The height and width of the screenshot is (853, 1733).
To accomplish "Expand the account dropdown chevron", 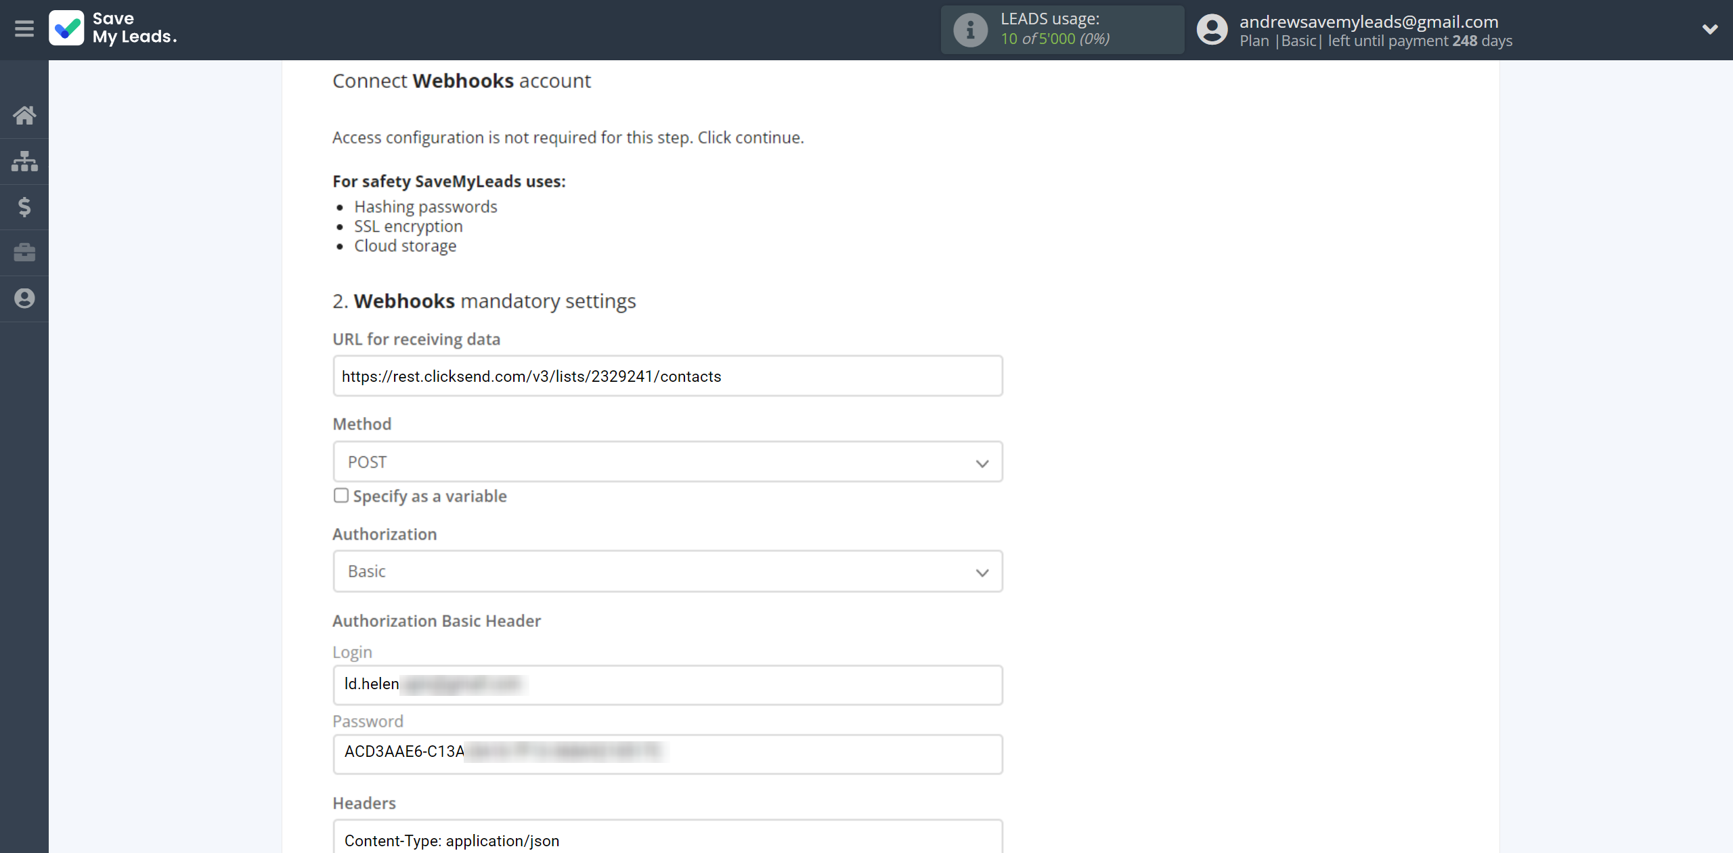I will tap(1710, 29).
